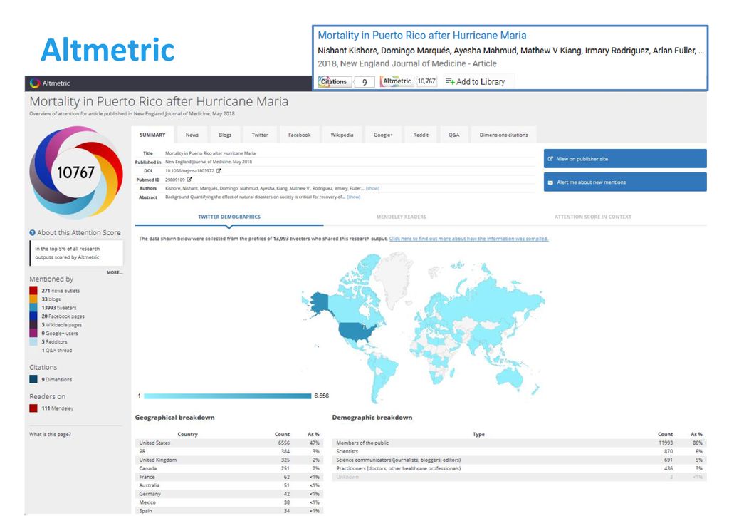Open article title link in top card
The width and height of the screenshot is (729, 516).
coord(422,36)
